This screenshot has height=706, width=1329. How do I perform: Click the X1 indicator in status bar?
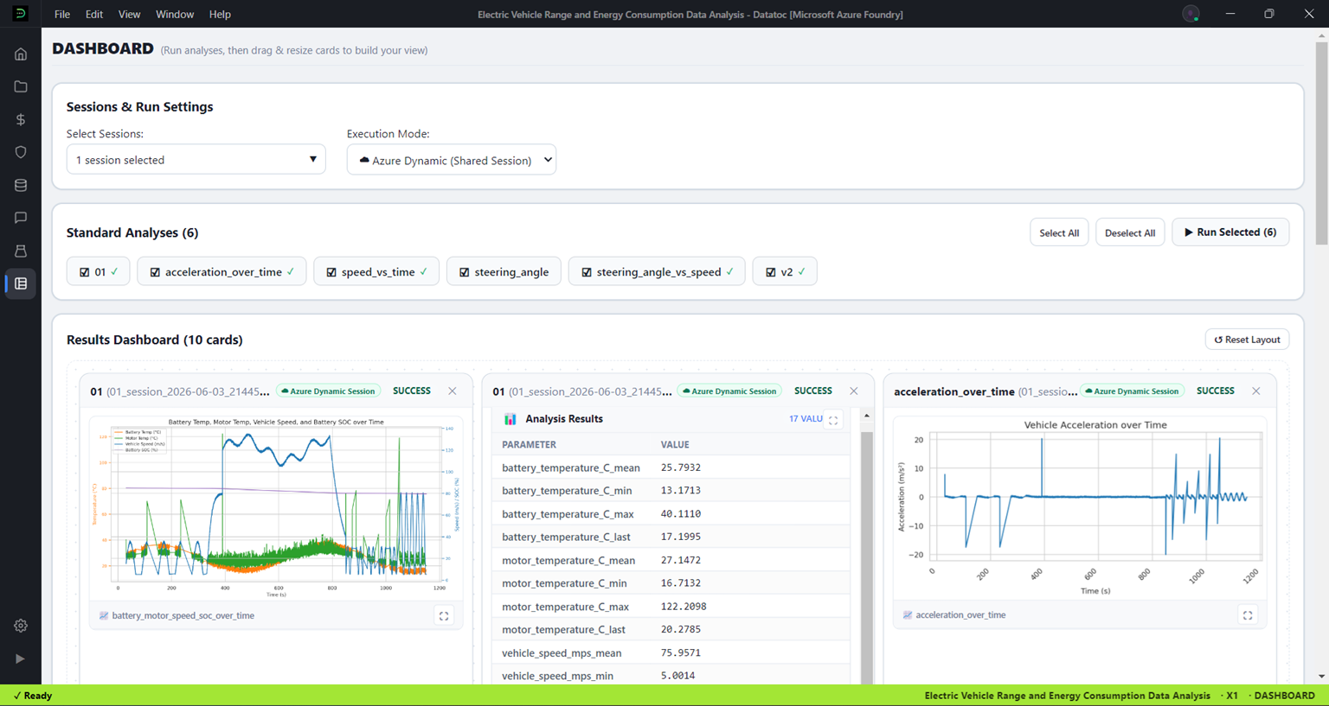tap(1230, 696)
